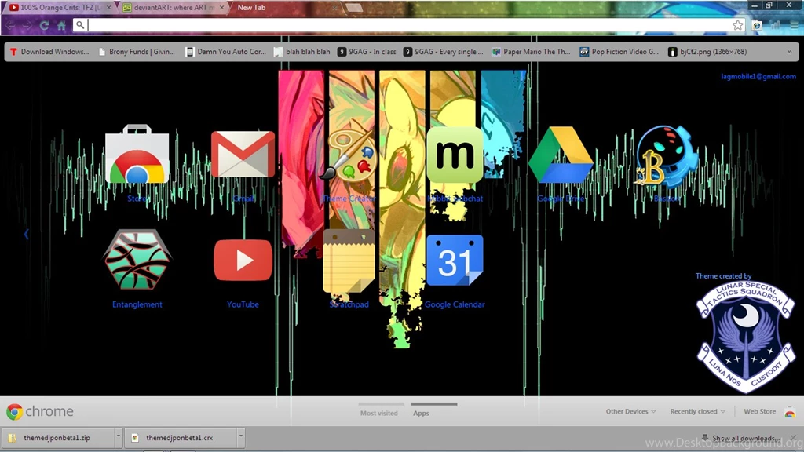Expand the Other Devices dropdown

630,411
